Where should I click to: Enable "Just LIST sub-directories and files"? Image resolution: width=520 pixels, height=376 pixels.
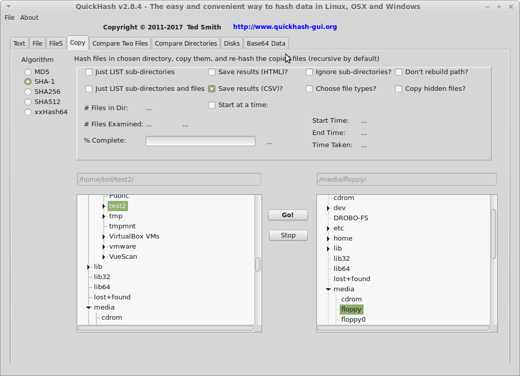coord(89,89)
